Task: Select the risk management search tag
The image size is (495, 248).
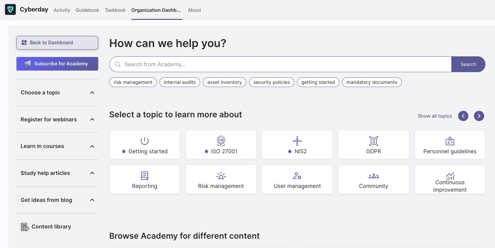Action: (133, 82)
